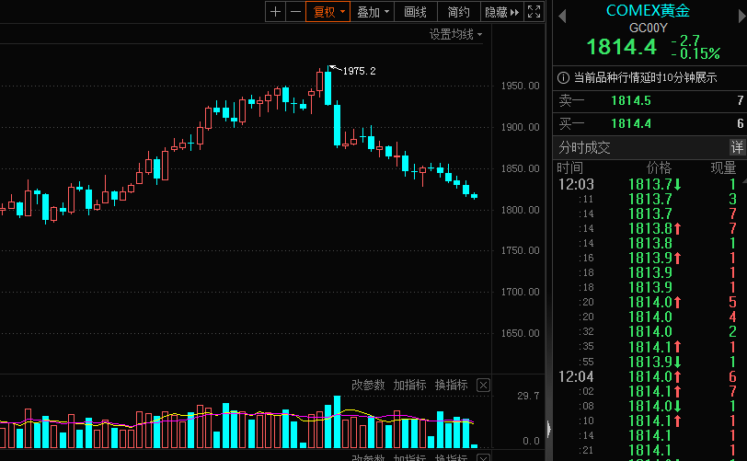Click the fullscreen expand chart icon
This screenshot has width=747, height=461.
tap(535, 12)
